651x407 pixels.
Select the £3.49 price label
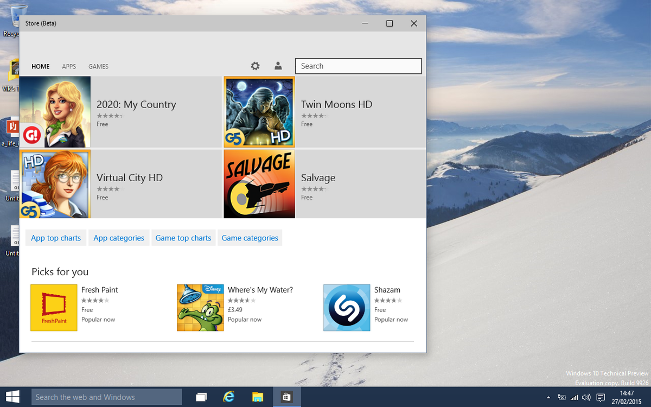coord(235,310)
